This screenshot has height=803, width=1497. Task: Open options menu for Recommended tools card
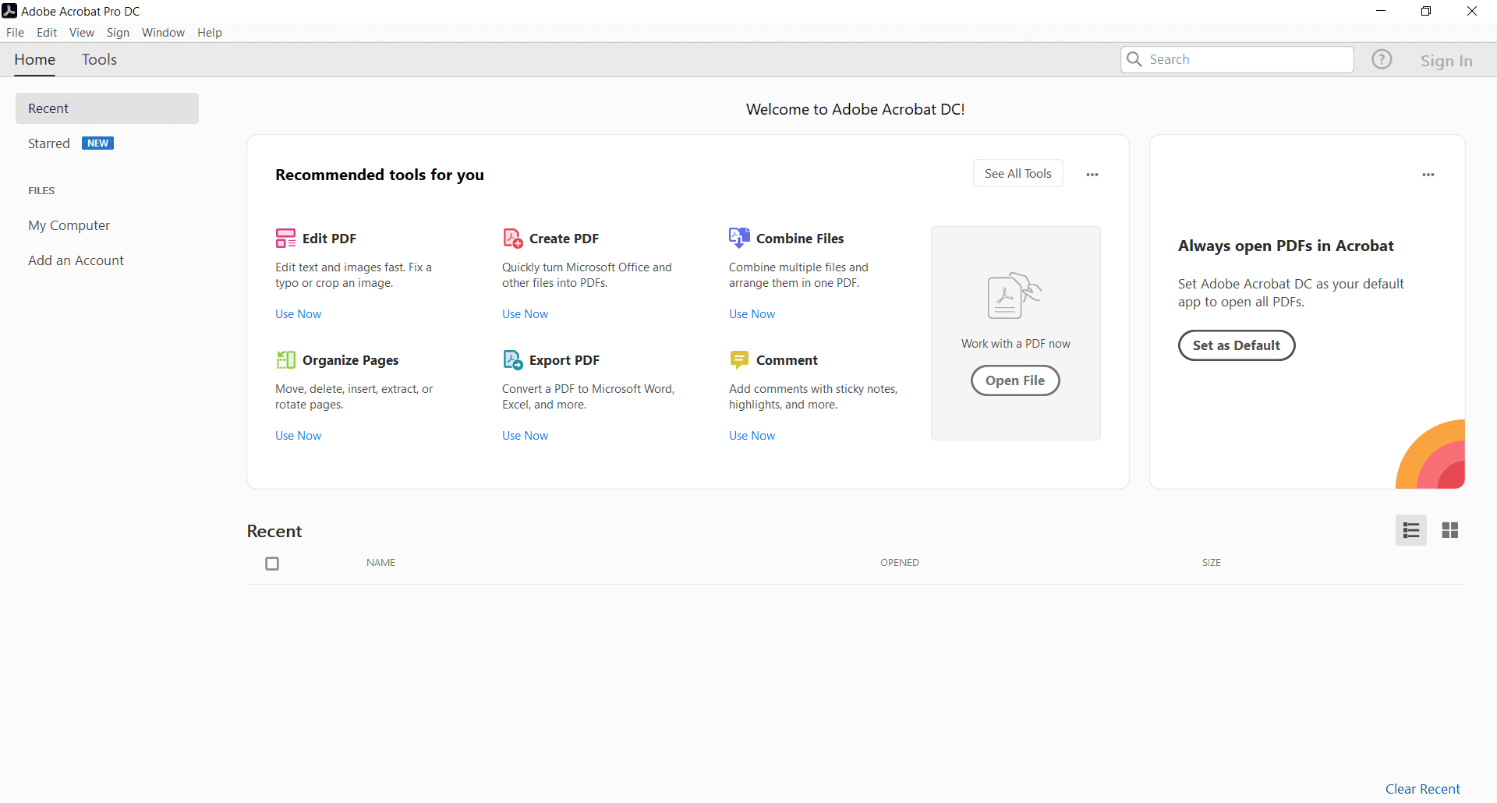click(x=1092, y=175)
